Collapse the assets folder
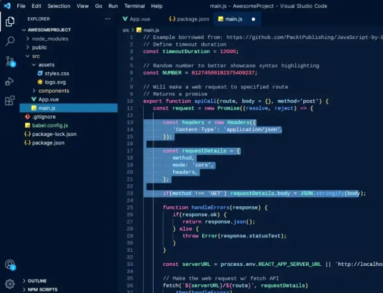Viewport: 383px width, 293px height. point(34,65)
